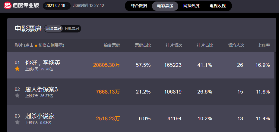The image size is (279, 132).
Task: Click the 上映7天 5.63亿 subtitle
Action: (x=38, y=123)
